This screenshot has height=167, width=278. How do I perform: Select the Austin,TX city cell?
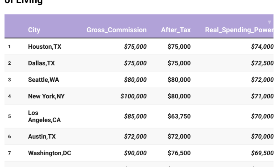42,136
